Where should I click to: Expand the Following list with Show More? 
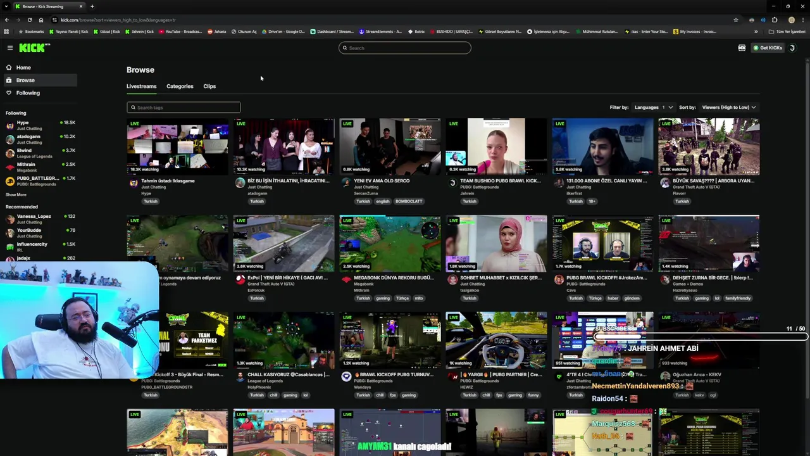pyautogui.click(x=16, y=195)
